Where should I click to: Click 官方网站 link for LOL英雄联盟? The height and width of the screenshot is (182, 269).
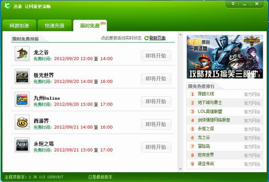pos(252,112)
